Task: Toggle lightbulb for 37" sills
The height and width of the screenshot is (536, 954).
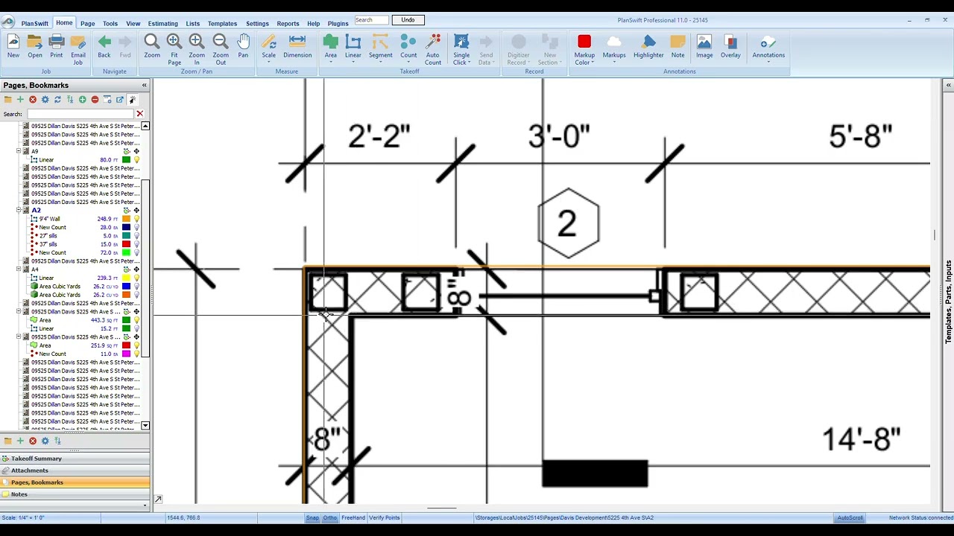Action: 136,244
